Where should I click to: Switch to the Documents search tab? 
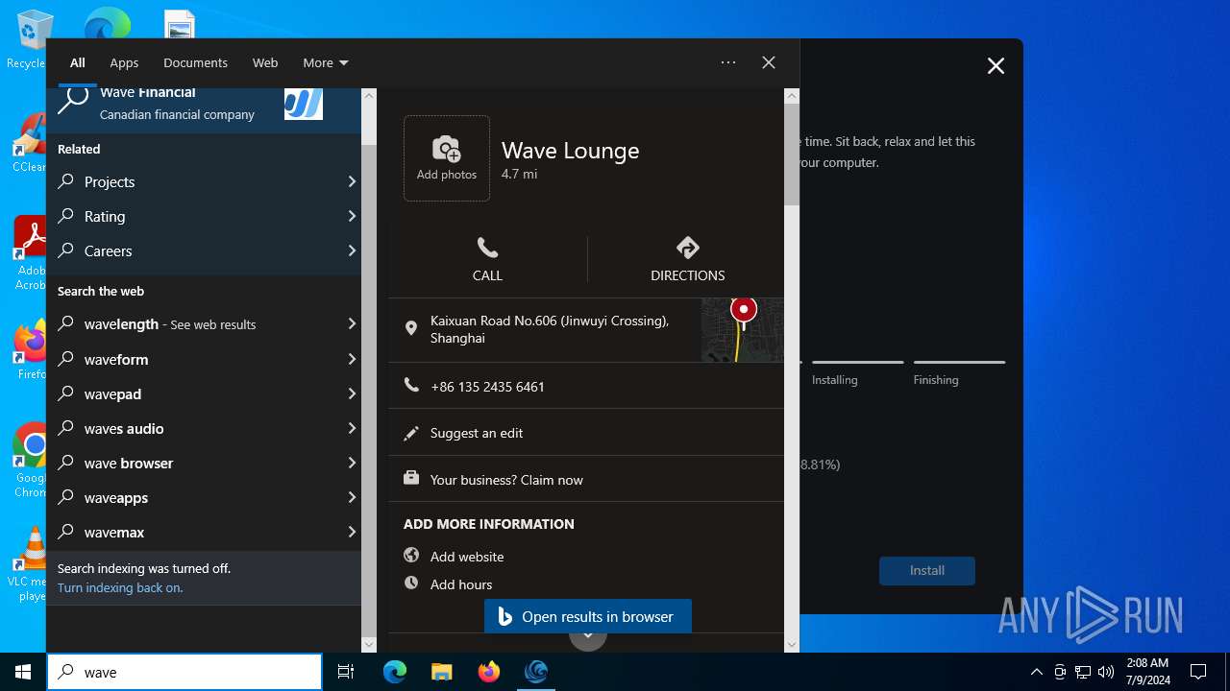[195, 62]
